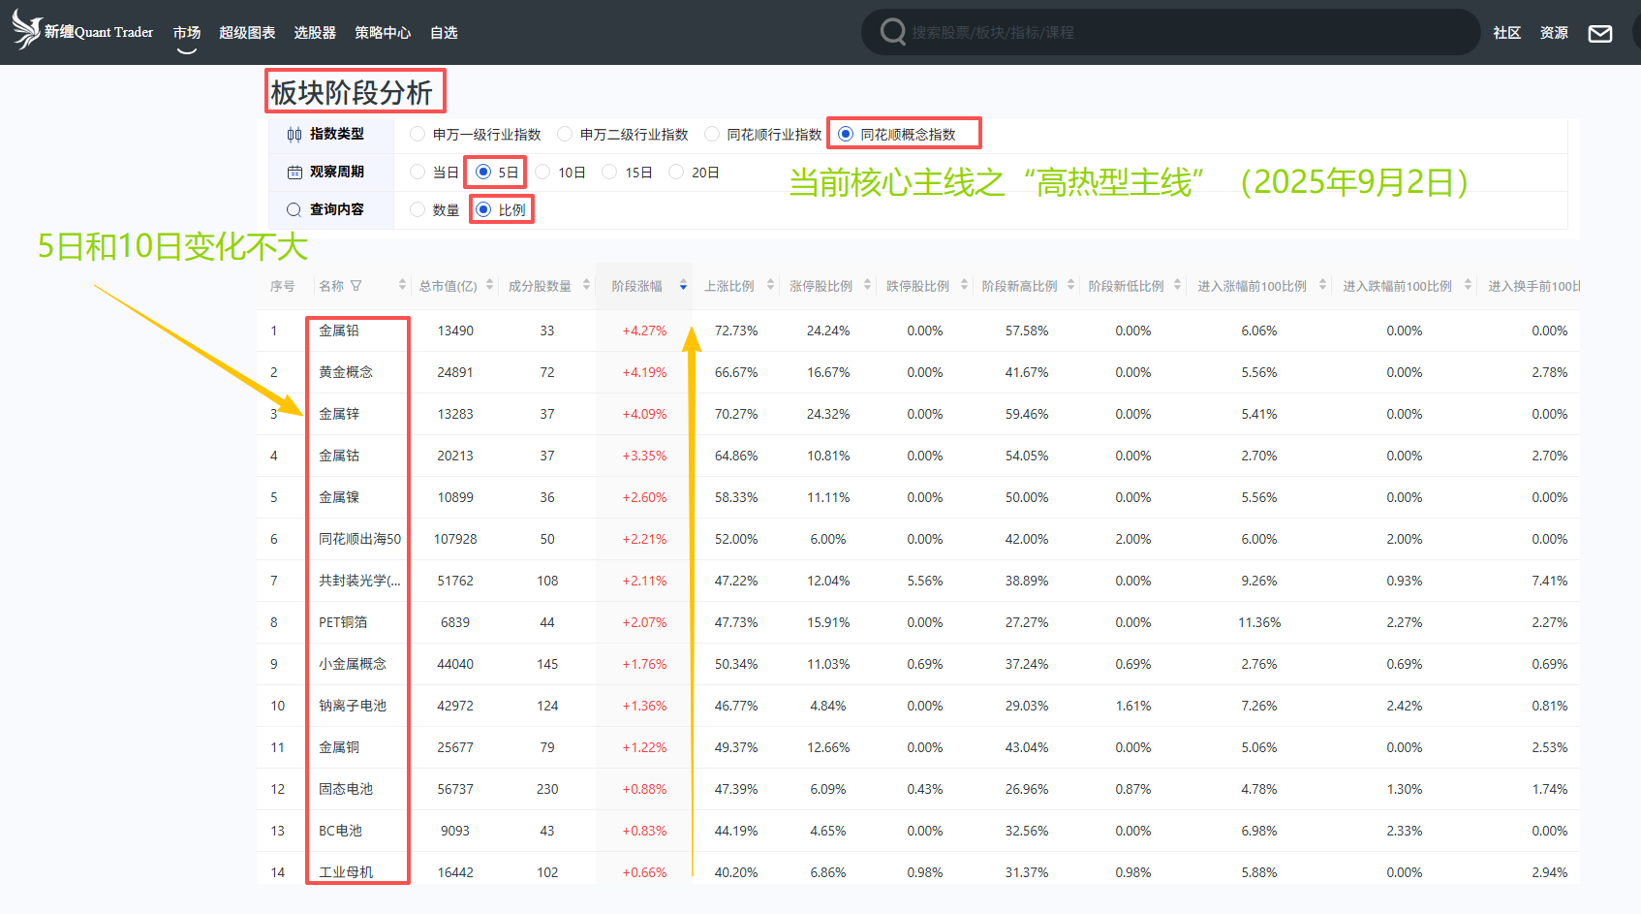This screenshot has width=1641, height=914.
Task: Open the 超级图表 menu
Action: click(x=247, y=33)
